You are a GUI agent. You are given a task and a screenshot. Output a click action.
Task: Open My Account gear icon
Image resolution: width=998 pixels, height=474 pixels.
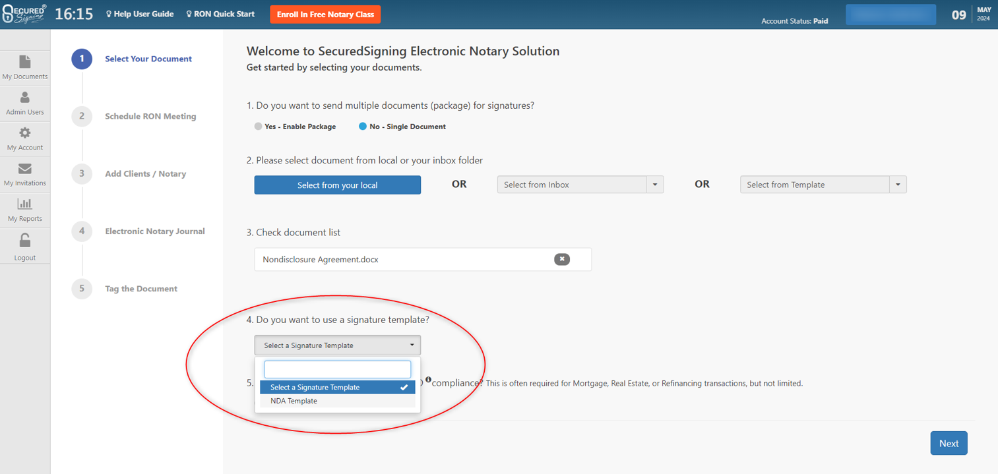(x=24, y=133)
